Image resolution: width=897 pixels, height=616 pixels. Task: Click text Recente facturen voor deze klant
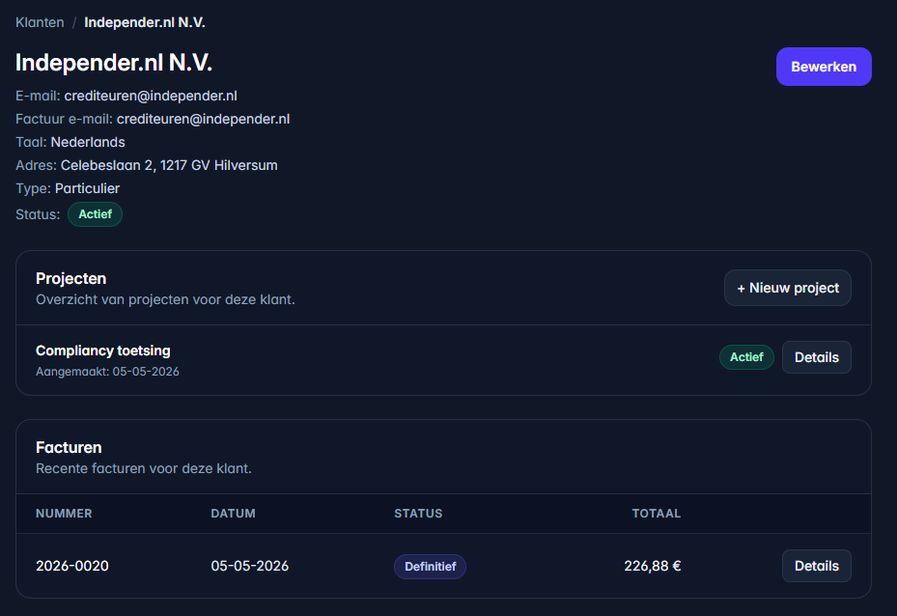[144, 468]
